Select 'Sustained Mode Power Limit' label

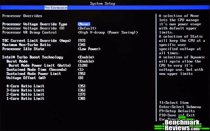(x=34, y=74)
